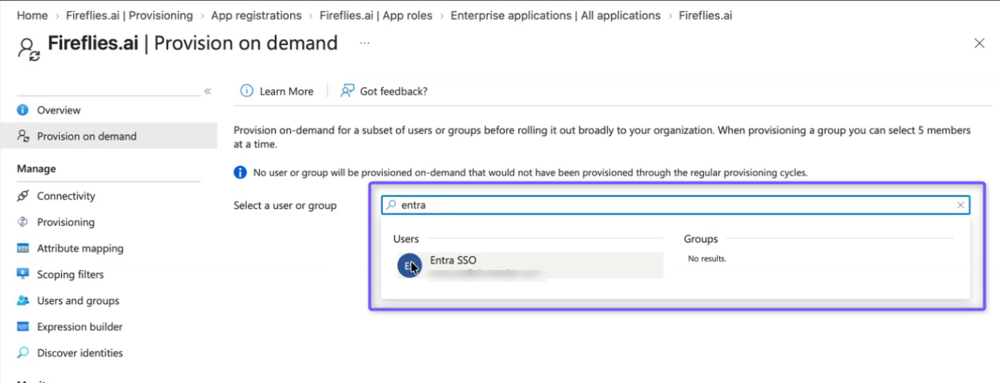This screenshot has height=383, width=1000.
Task: Click the search magnifier icon
Action: [x=391, y=205]
